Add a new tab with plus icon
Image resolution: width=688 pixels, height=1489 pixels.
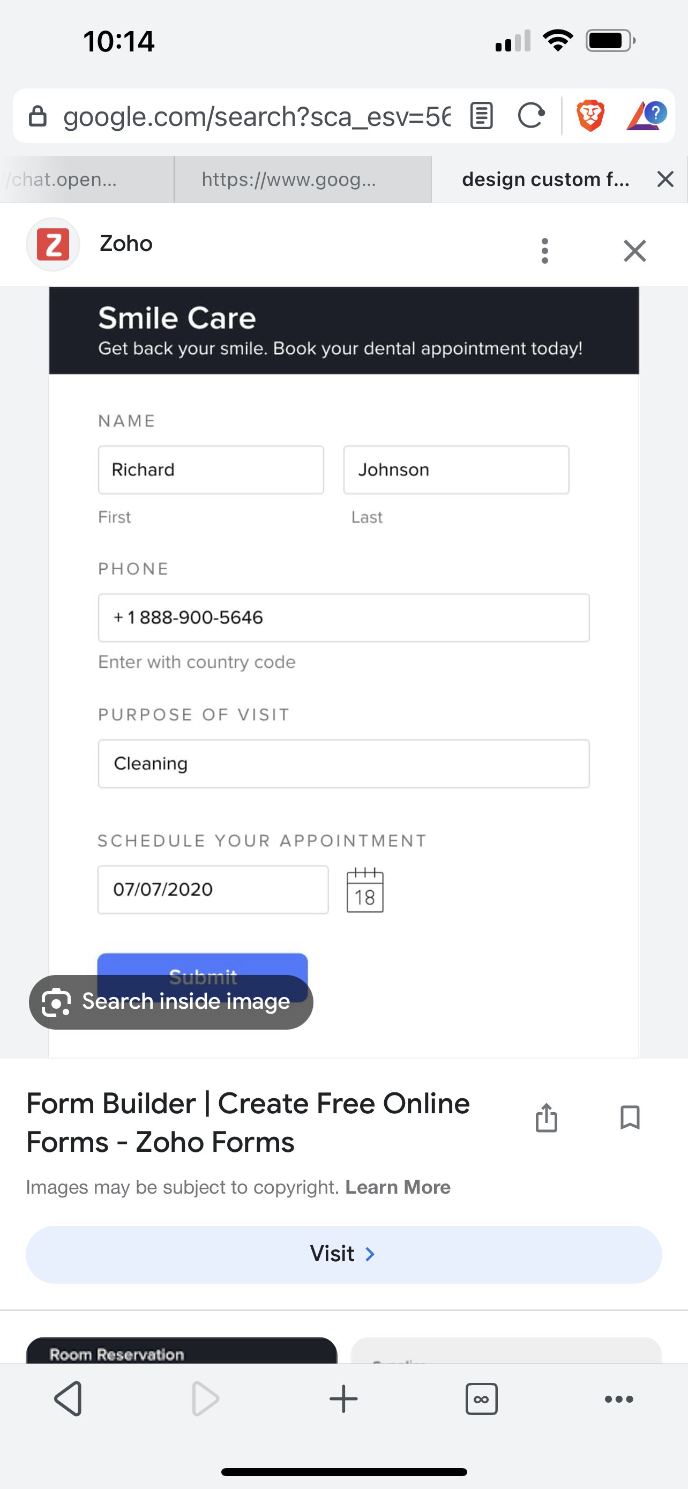click(343, 1399)
